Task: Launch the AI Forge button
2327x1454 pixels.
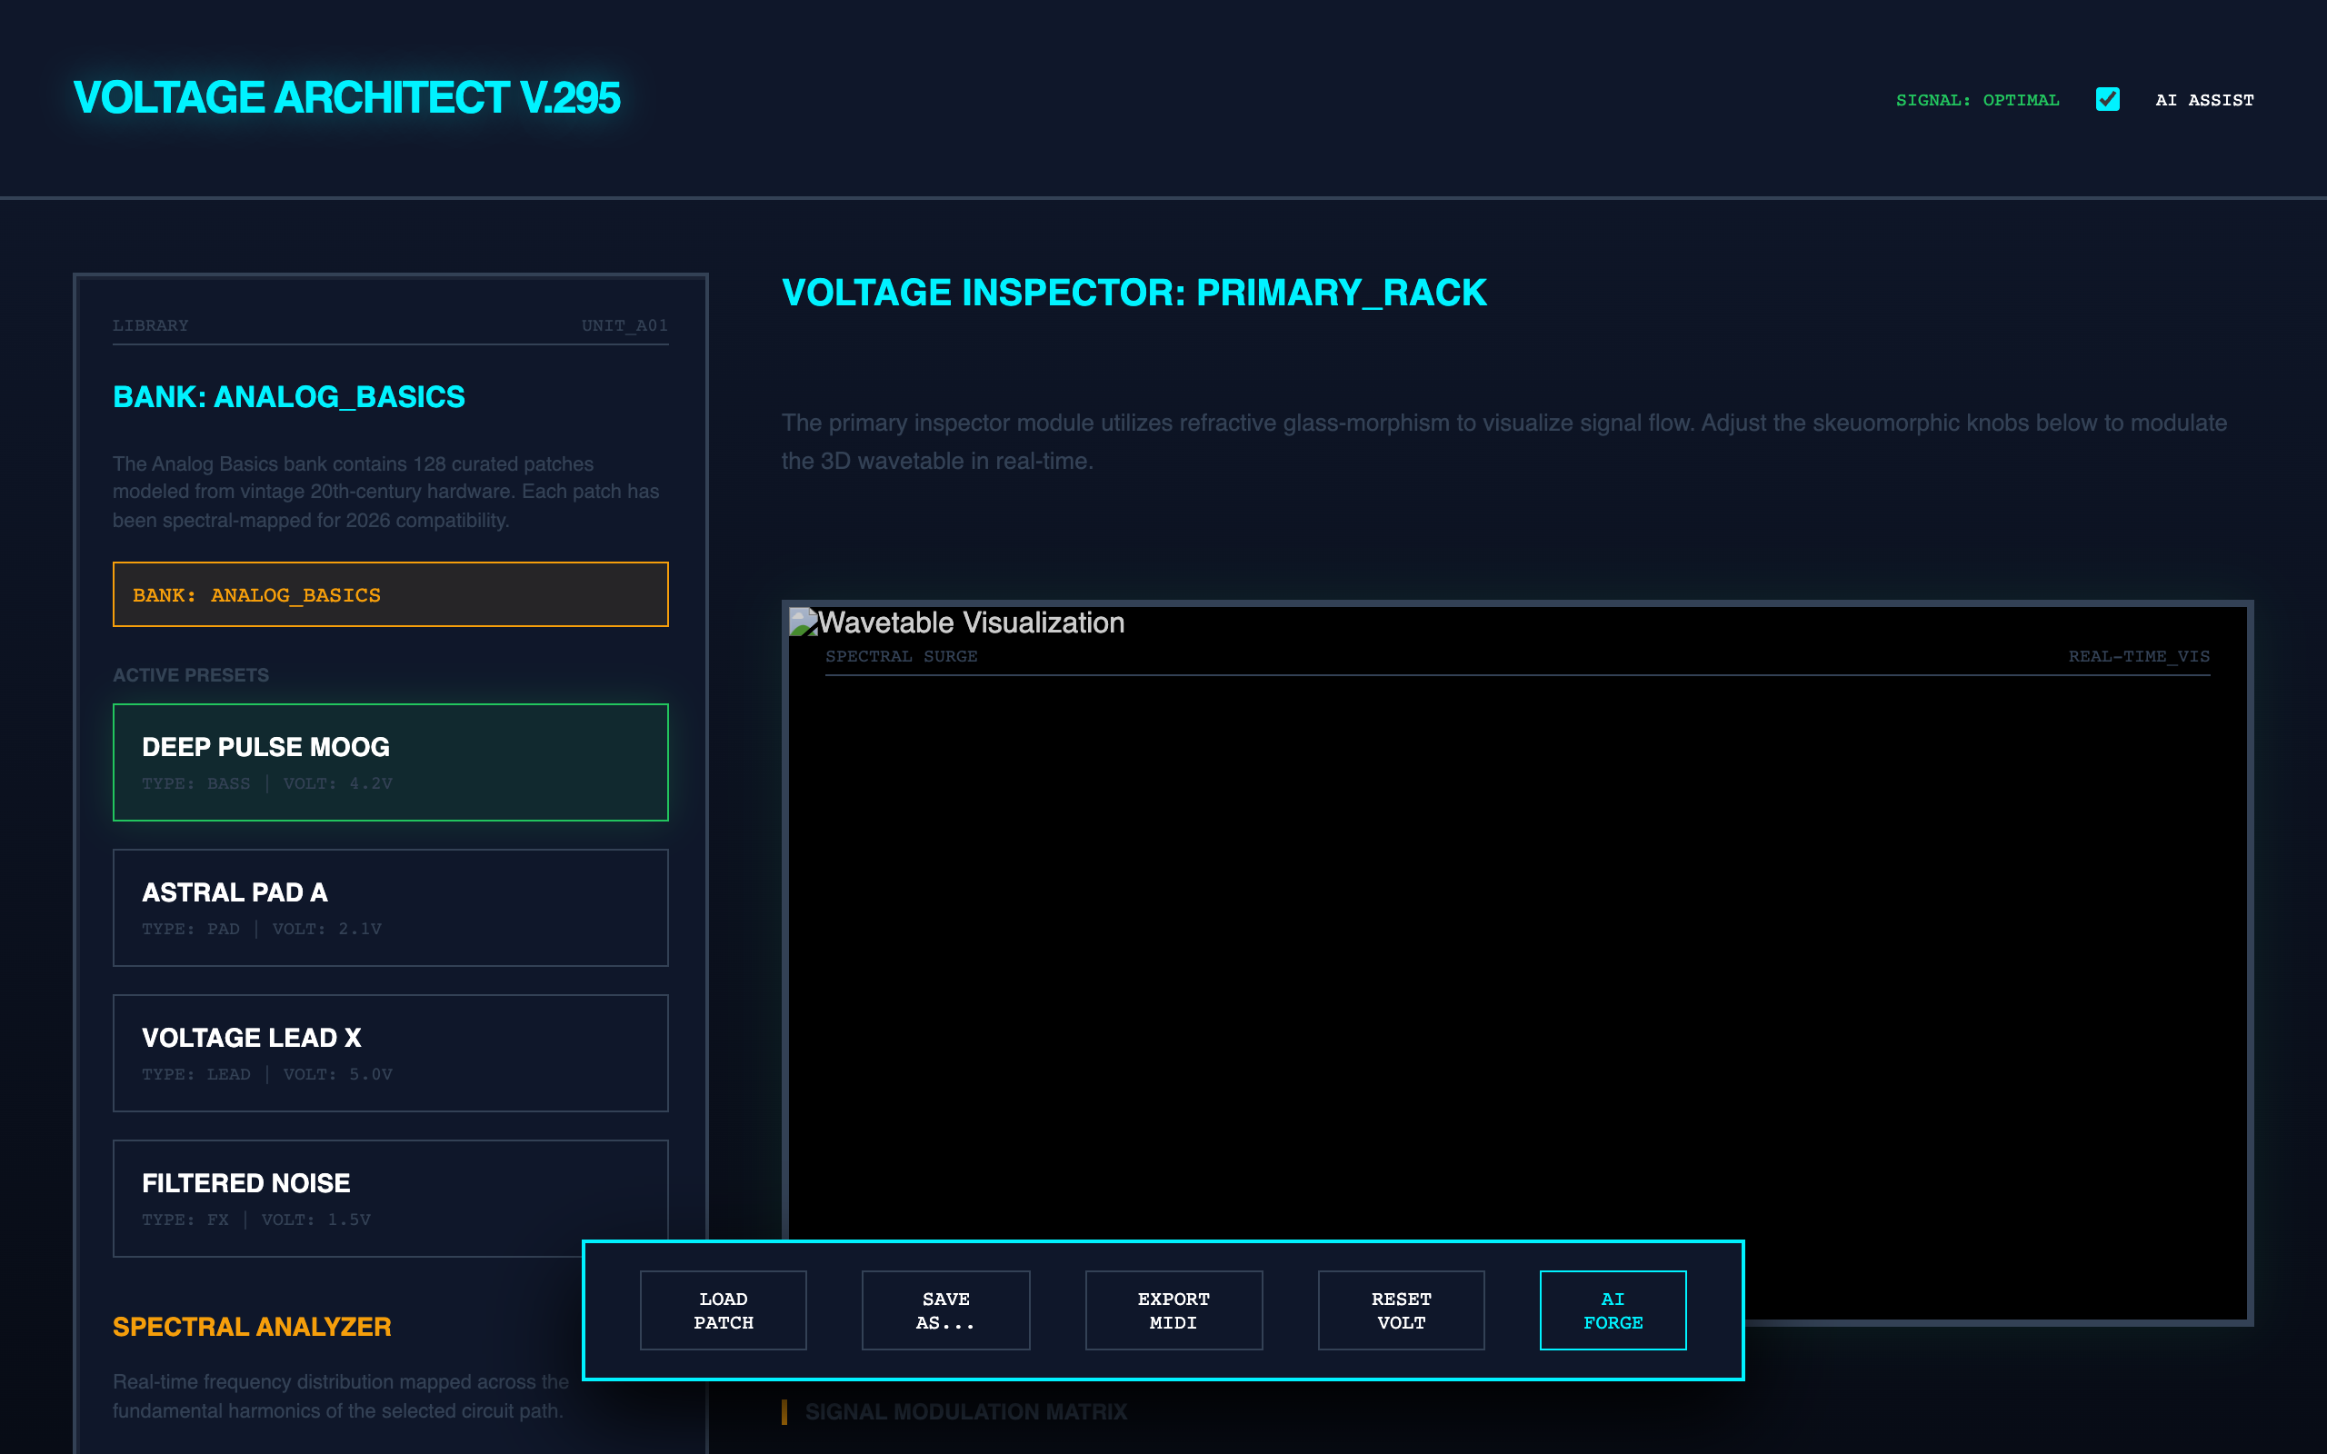Action: coord(1613,1310)
